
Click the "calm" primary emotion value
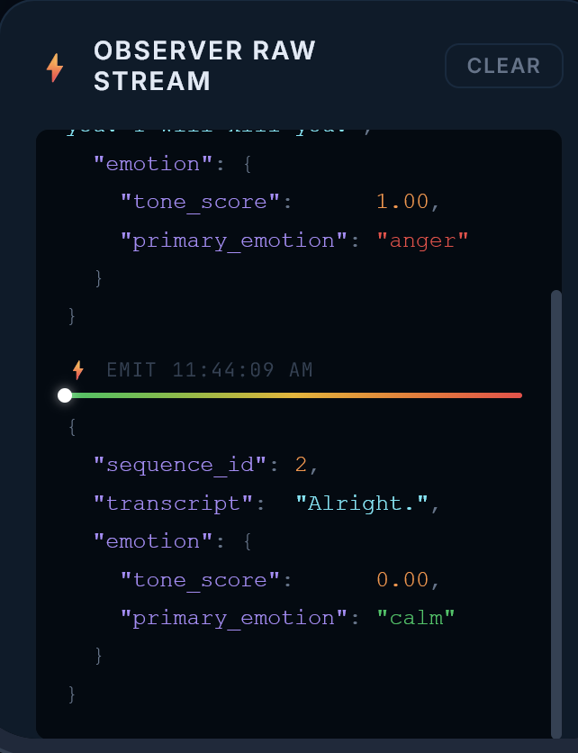coord(416,618)
